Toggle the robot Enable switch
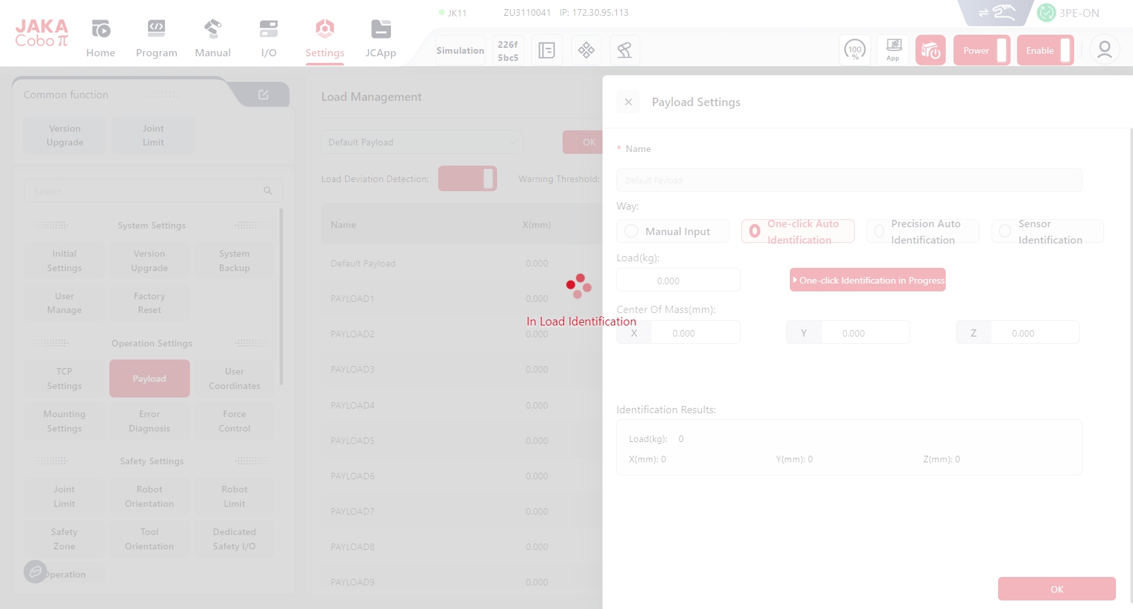This screenshot has width=1133, height=609. [1045, 50]
